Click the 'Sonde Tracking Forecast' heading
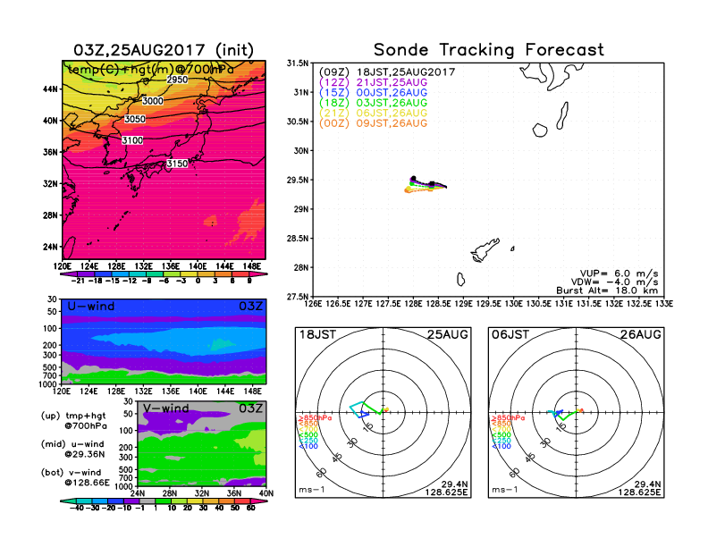Screen dimensions: 708x547 [x=489, y=50]
